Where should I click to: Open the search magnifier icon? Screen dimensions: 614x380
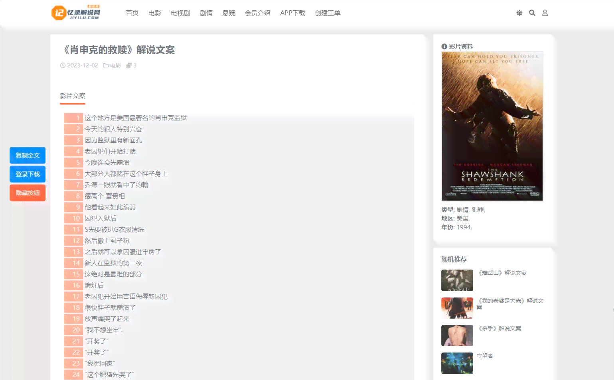click(532, 13)
